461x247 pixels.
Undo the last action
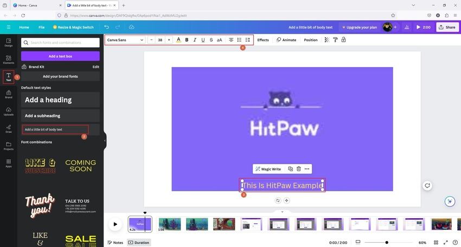pos(106,27)
